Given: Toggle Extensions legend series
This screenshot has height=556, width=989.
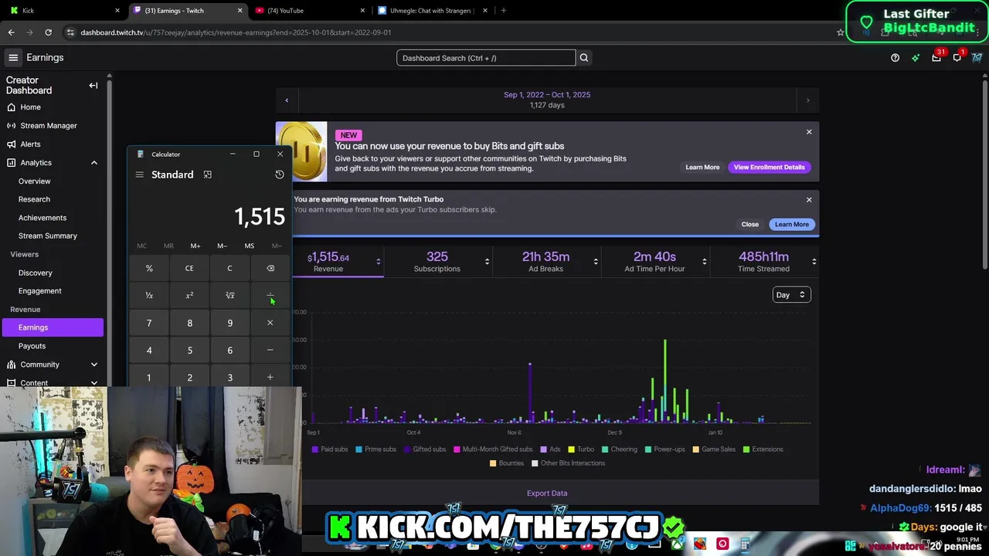Looking at the screenshot, I should [x=763, y=449].
